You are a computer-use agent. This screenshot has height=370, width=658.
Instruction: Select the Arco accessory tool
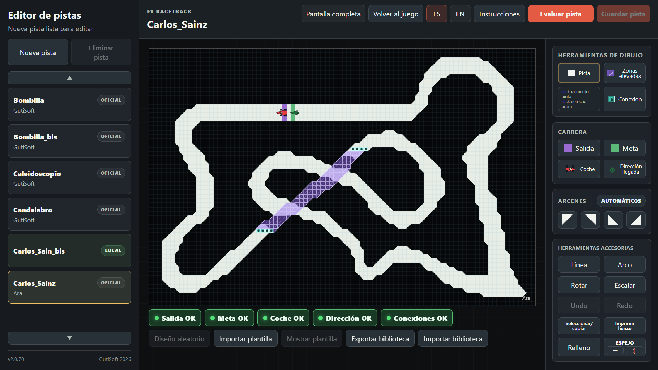(624, 265)
